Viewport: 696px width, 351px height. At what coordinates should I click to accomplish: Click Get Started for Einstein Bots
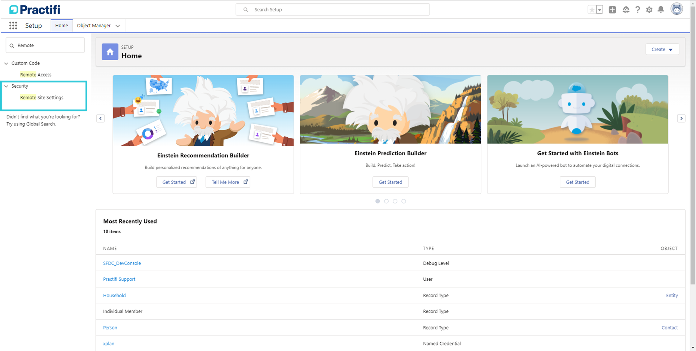577,182
